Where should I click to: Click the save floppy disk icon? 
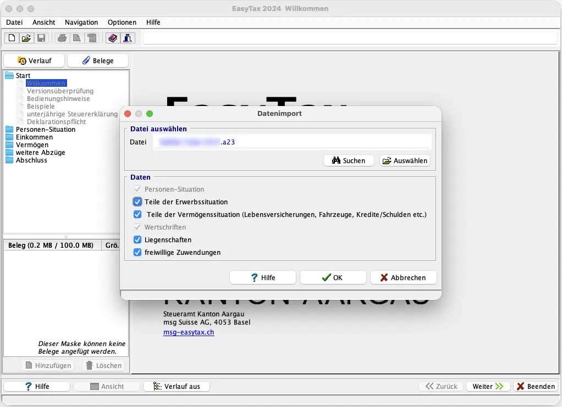41,38
